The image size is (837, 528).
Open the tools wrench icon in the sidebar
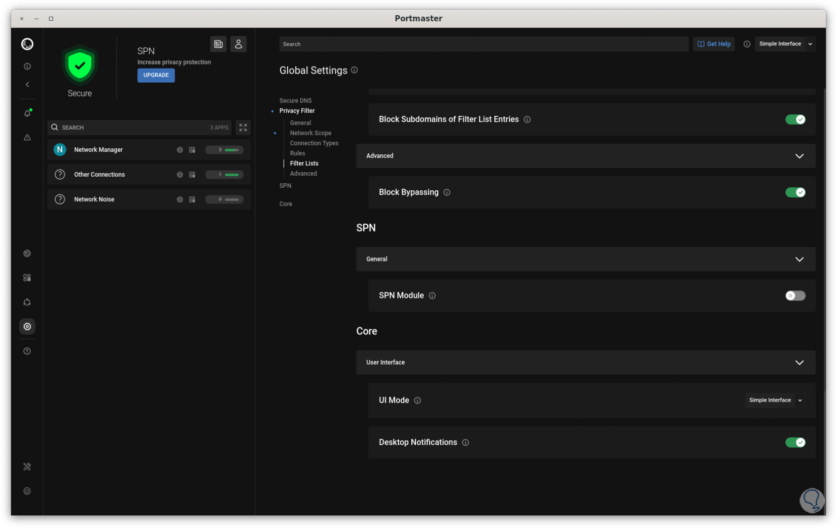coord(27,467)
